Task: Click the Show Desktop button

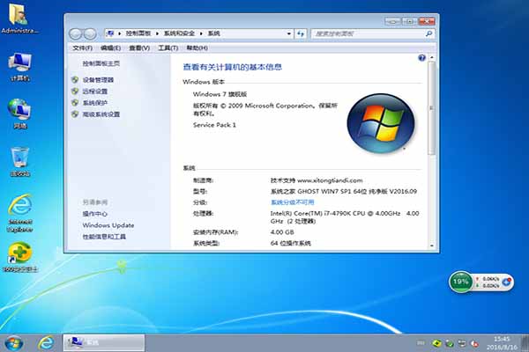Action: click(525, 343)
